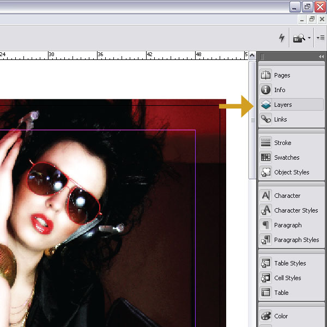Open the Info panel icon
This screenshot has width=327, height=327.
click(266, 90)
